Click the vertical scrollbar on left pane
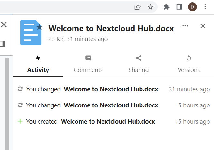This screenshot has height=150, width=214. pos(7,104)
